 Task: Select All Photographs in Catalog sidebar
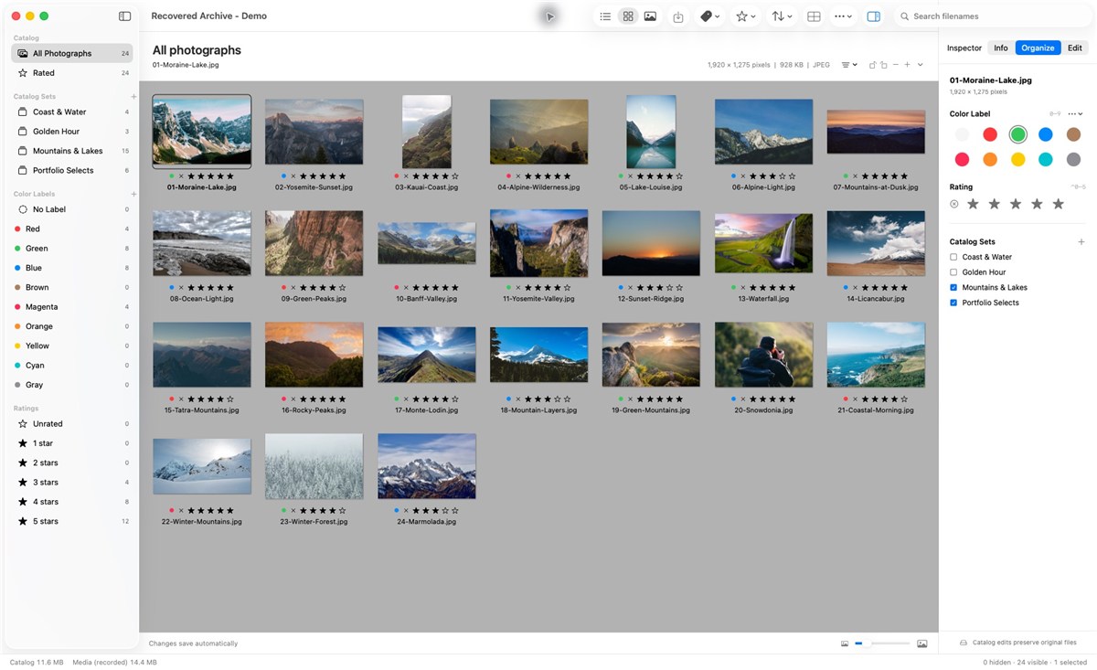pos(72,54)
